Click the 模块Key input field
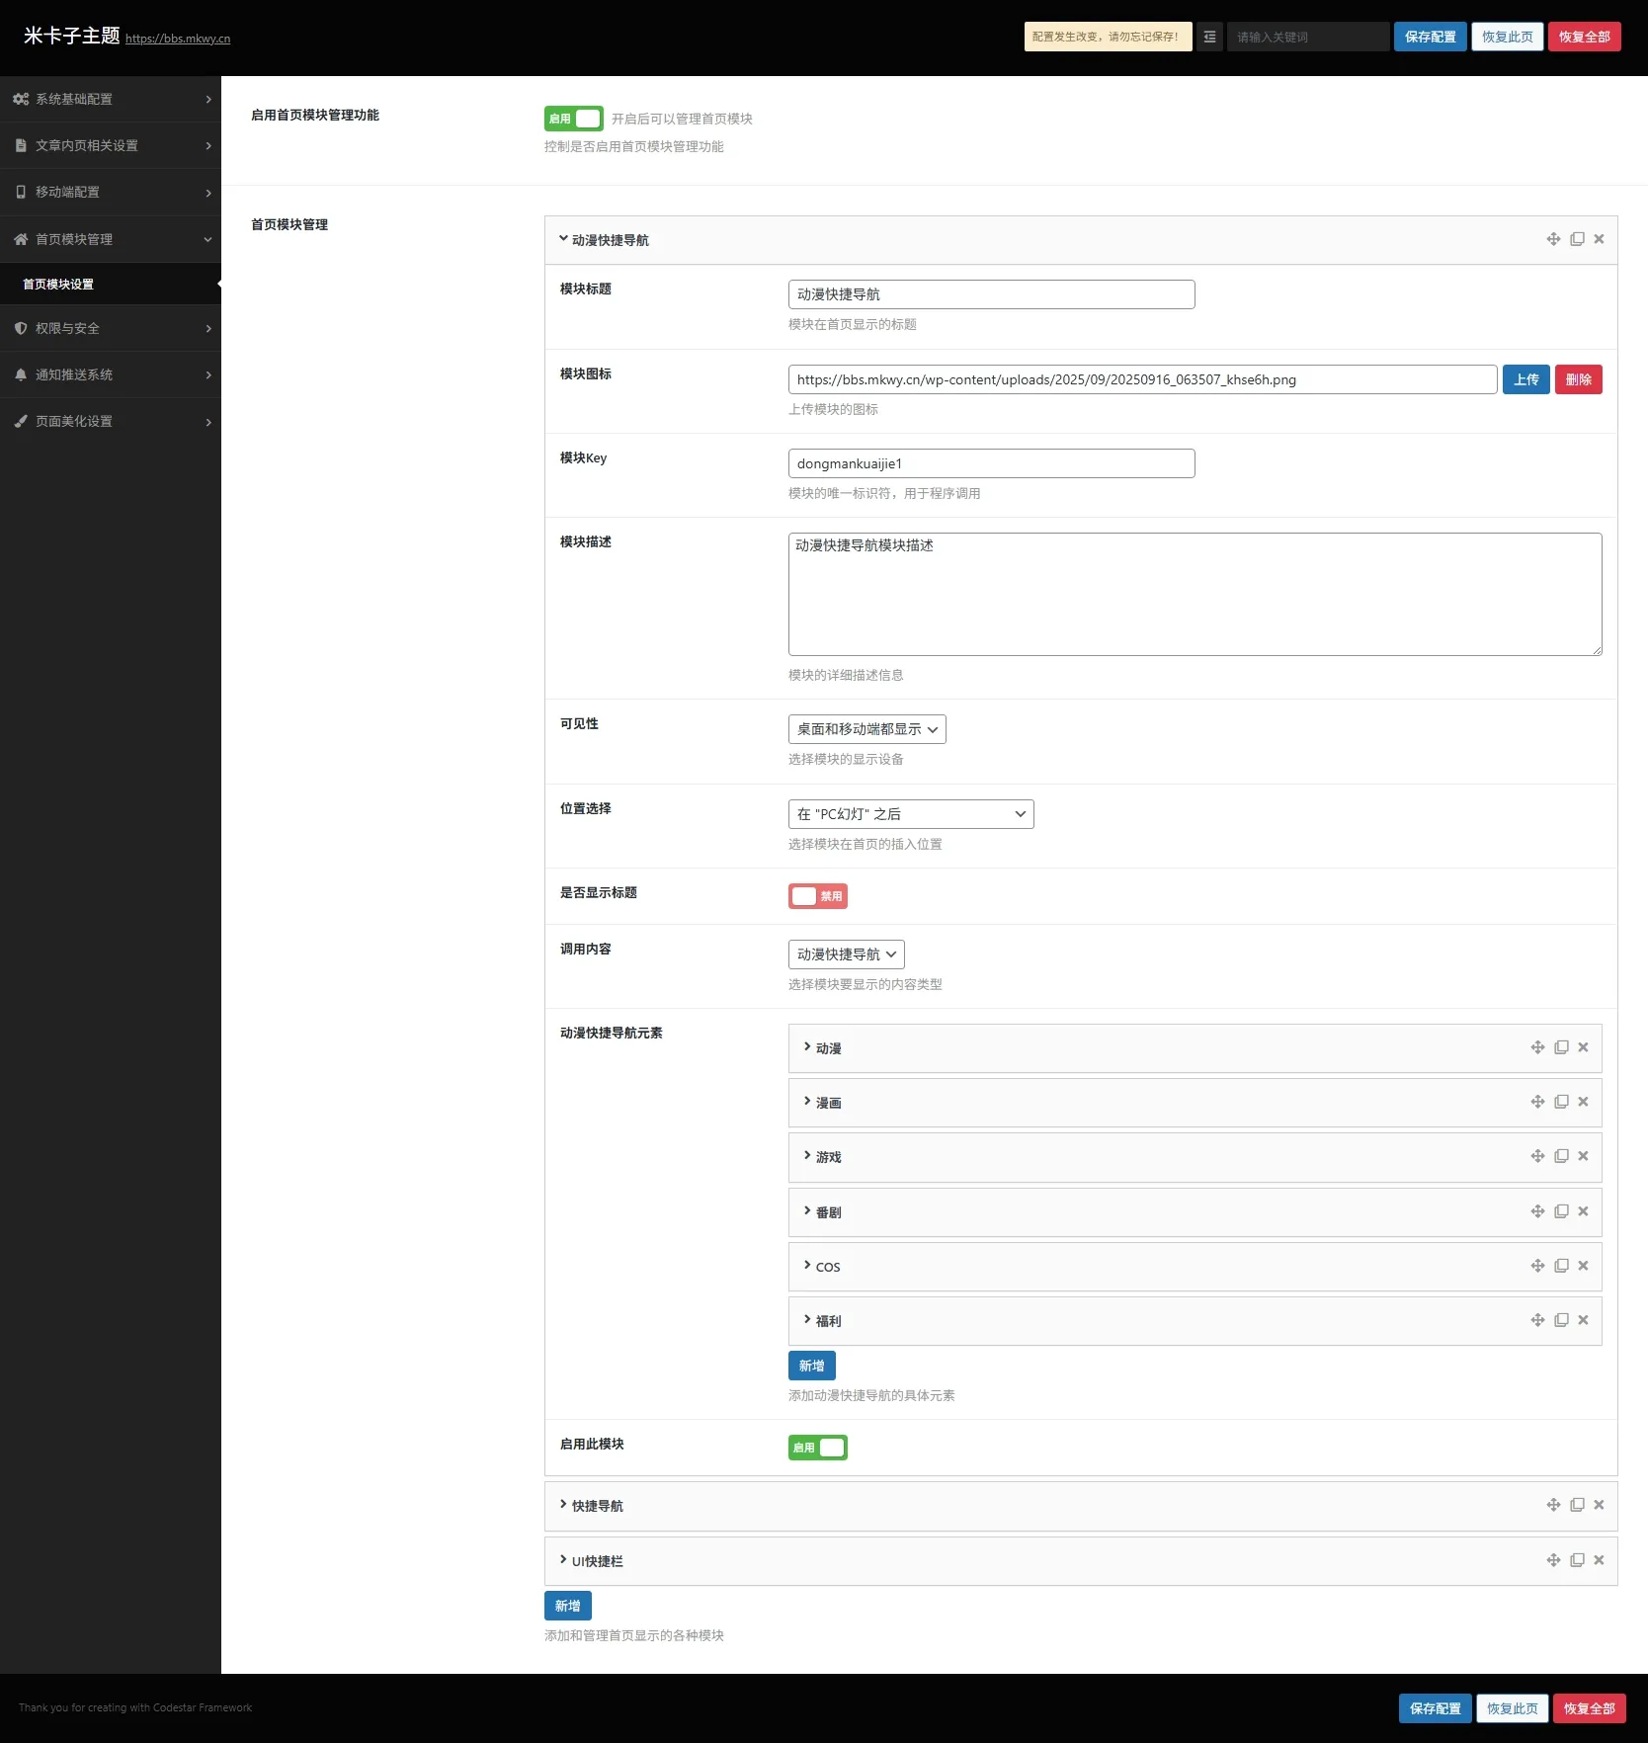The image size is (1648, 1743). [x=991, y=463]
